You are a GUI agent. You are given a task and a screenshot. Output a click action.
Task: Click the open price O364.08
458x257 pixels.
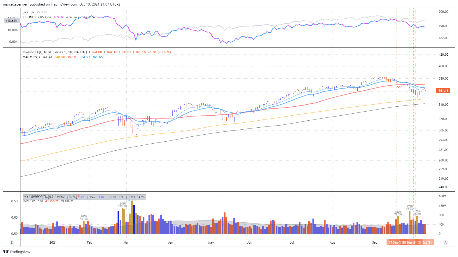pyautogui.click(x=95, y=52)
